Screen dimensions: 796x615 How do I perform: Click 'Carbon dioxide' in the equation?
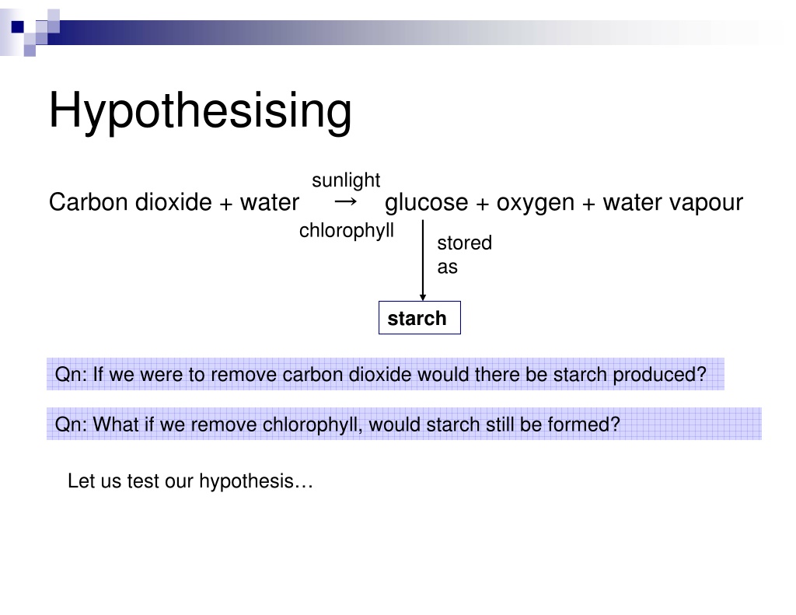click(x=130, y=202)
